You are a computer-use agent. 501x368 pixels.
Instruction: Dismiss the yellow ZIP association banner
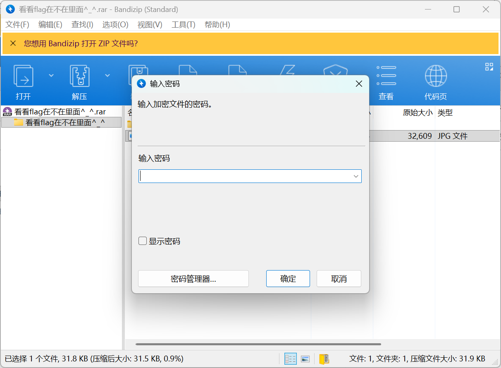[13, 43]
